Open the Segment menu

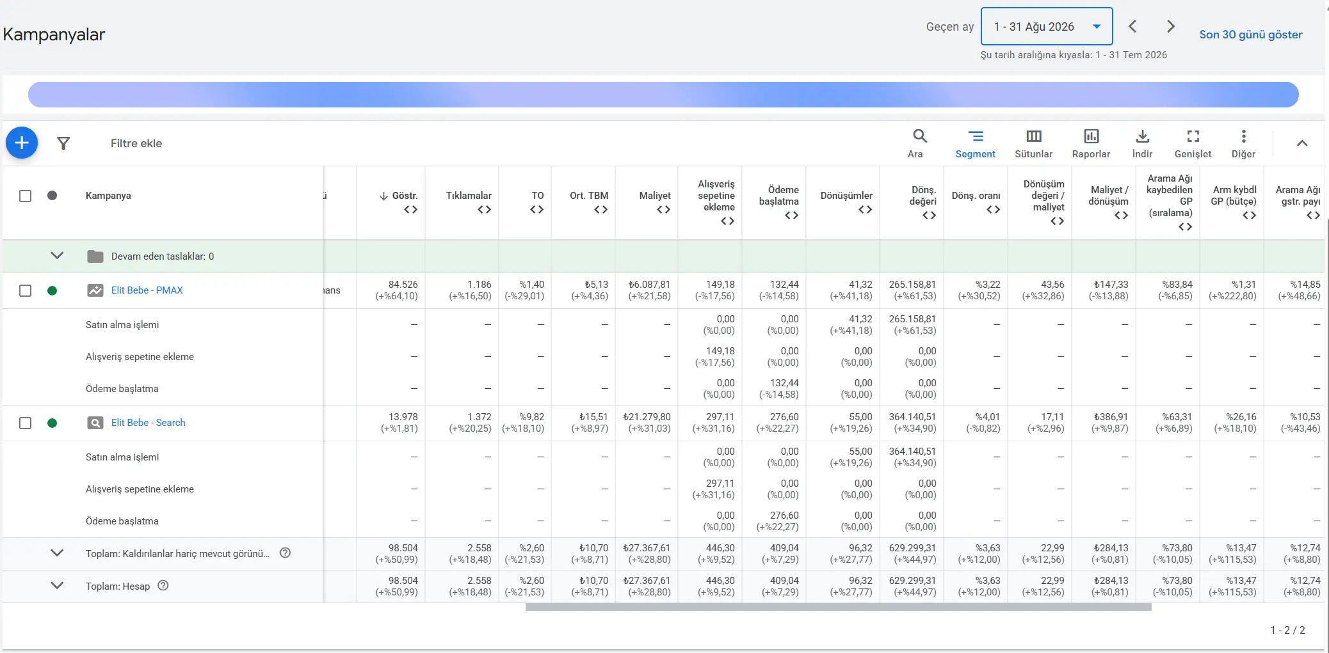coord(975,143)
